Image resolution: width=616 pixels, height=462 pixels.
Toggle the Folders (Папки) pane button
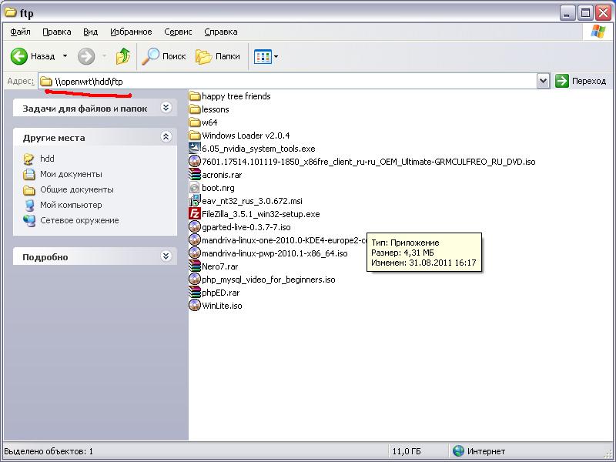tap(218, 56)
